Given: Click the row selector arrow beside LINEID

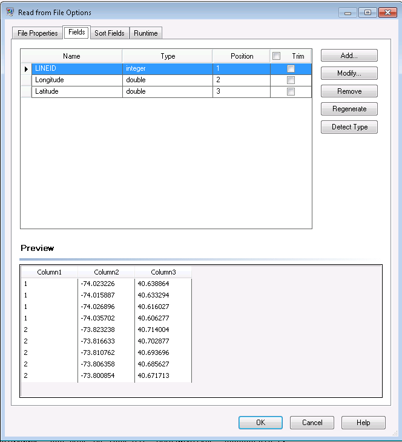Looking at the screenshot, I should tap(26, 69).
